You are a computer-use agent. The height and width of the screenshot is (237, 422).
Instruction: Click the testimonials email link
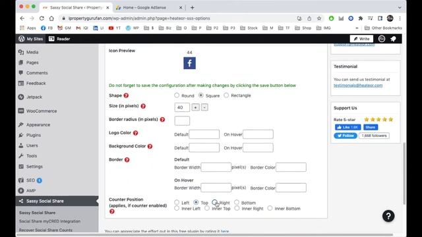(358, 86)
